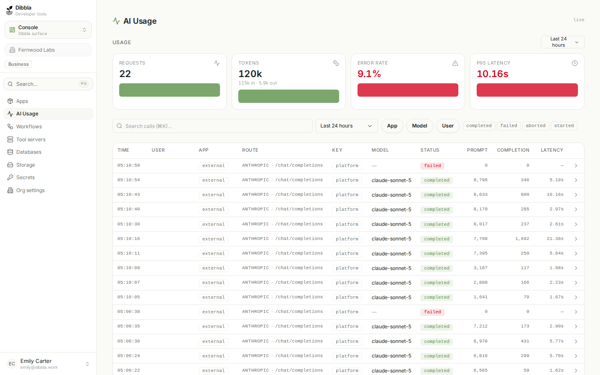Screen dimensions: 600x375
Task: Toggle the started status filter
Action: [x=564, y=126]
